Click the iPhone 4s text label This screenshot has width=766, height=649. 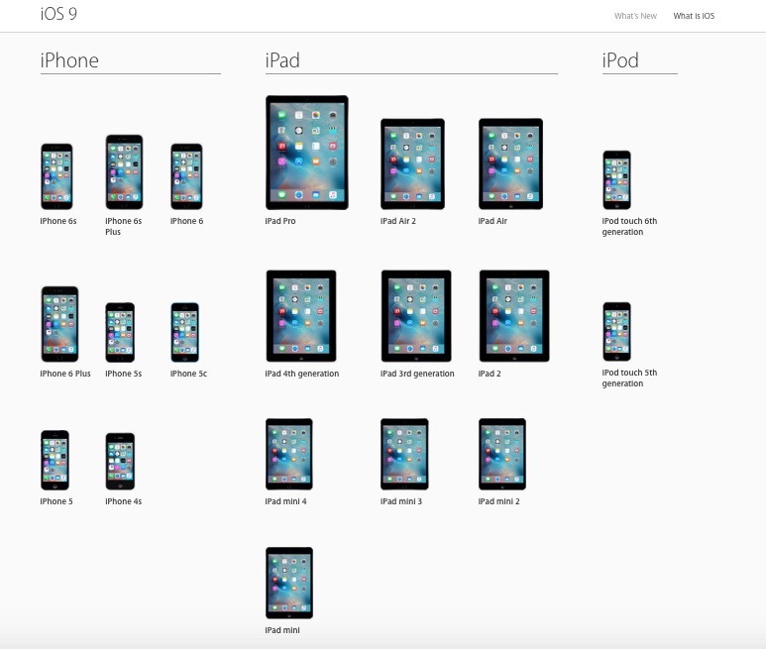tap(123, 501)
